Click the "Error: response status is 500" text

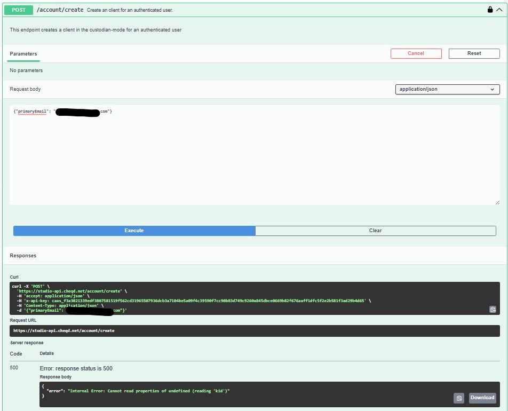pos(76,368)
